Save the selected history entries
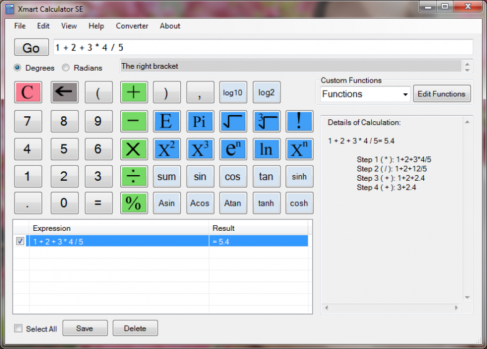Image resolution: width=487 pixels, height=349 pixels. (85, 328)
